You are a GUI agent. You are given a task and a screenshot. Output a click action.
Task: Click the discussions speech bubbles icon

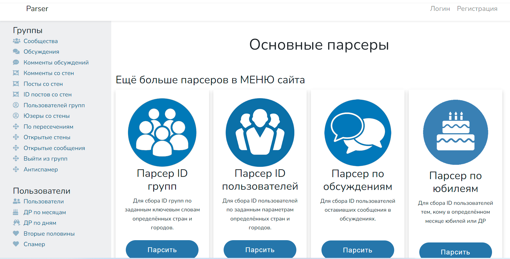(x=358, y=133)
